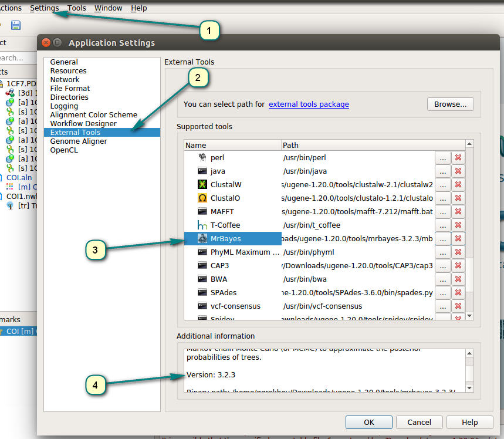Open path chooser for SPAdes row
Screen dimensions: 504x439
point(443,292)
